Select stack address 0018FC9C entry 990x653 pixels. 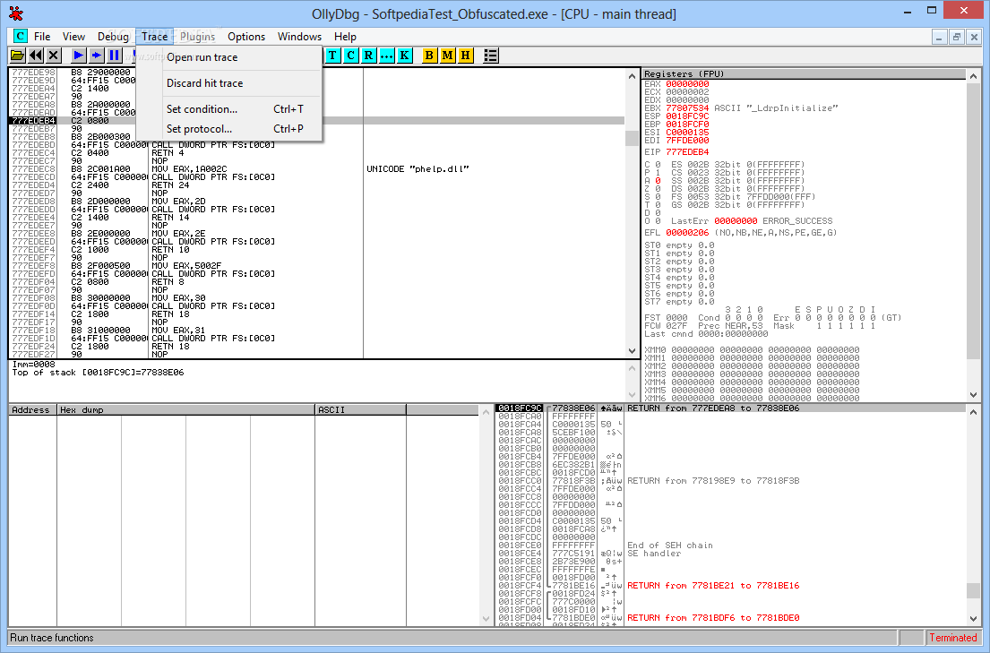point(520,408)
